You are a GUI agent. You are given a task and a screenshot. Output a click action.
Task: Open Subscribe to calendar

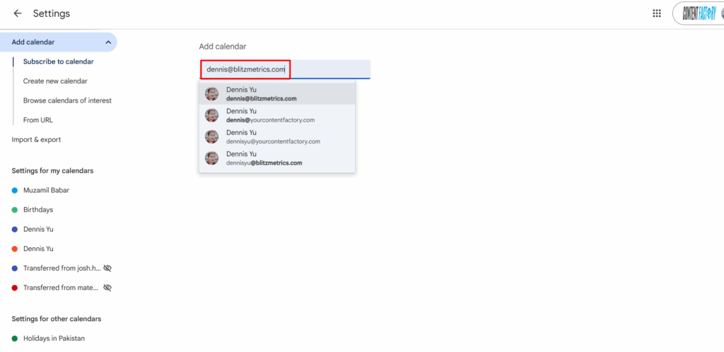pos(59,61)
